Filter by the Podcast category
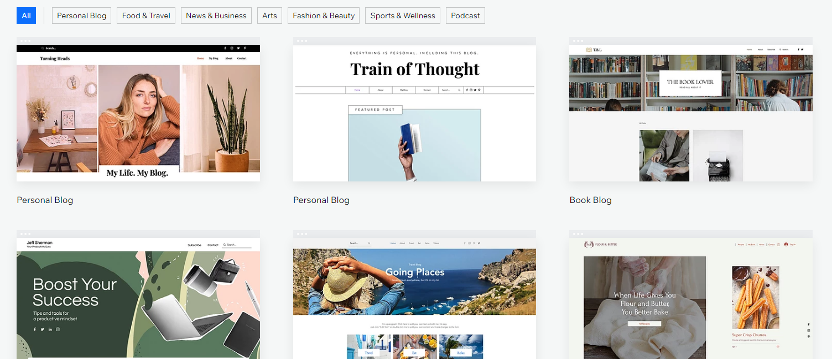 [x=465, y=15]
